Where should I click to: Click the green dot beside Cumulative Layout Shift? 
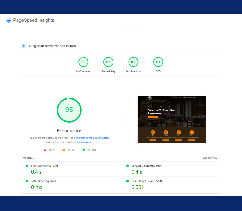pos(128,181)
